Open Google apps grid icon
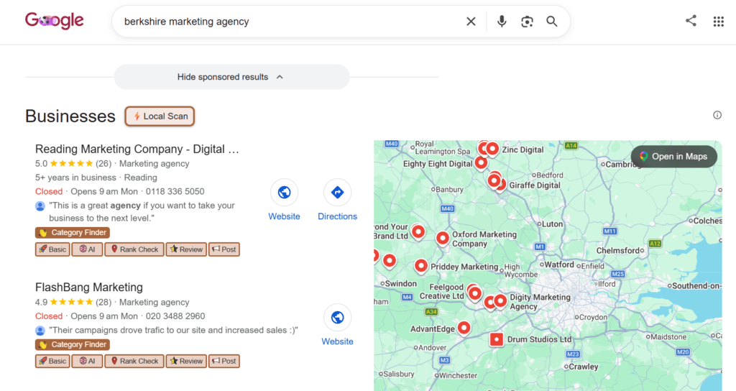The height and width of the screenshot is (391, 736). click(719, 22)
